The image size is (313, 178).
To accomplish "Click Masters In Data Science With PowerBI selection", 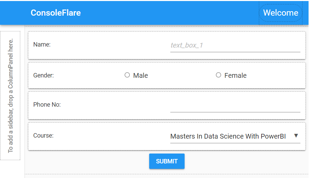I will 228,136.
